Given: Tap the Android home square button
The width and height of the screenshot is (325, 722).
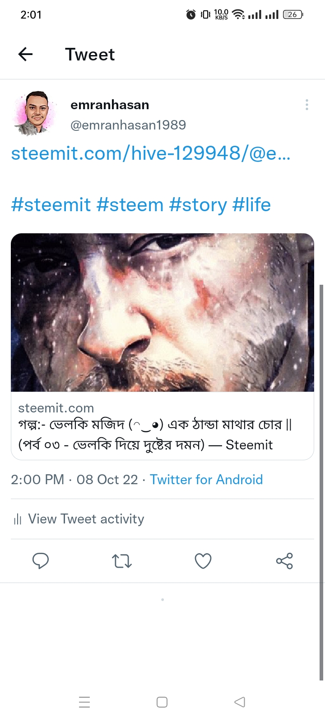Looking at the screenshot, I should [x=162, y=702].
